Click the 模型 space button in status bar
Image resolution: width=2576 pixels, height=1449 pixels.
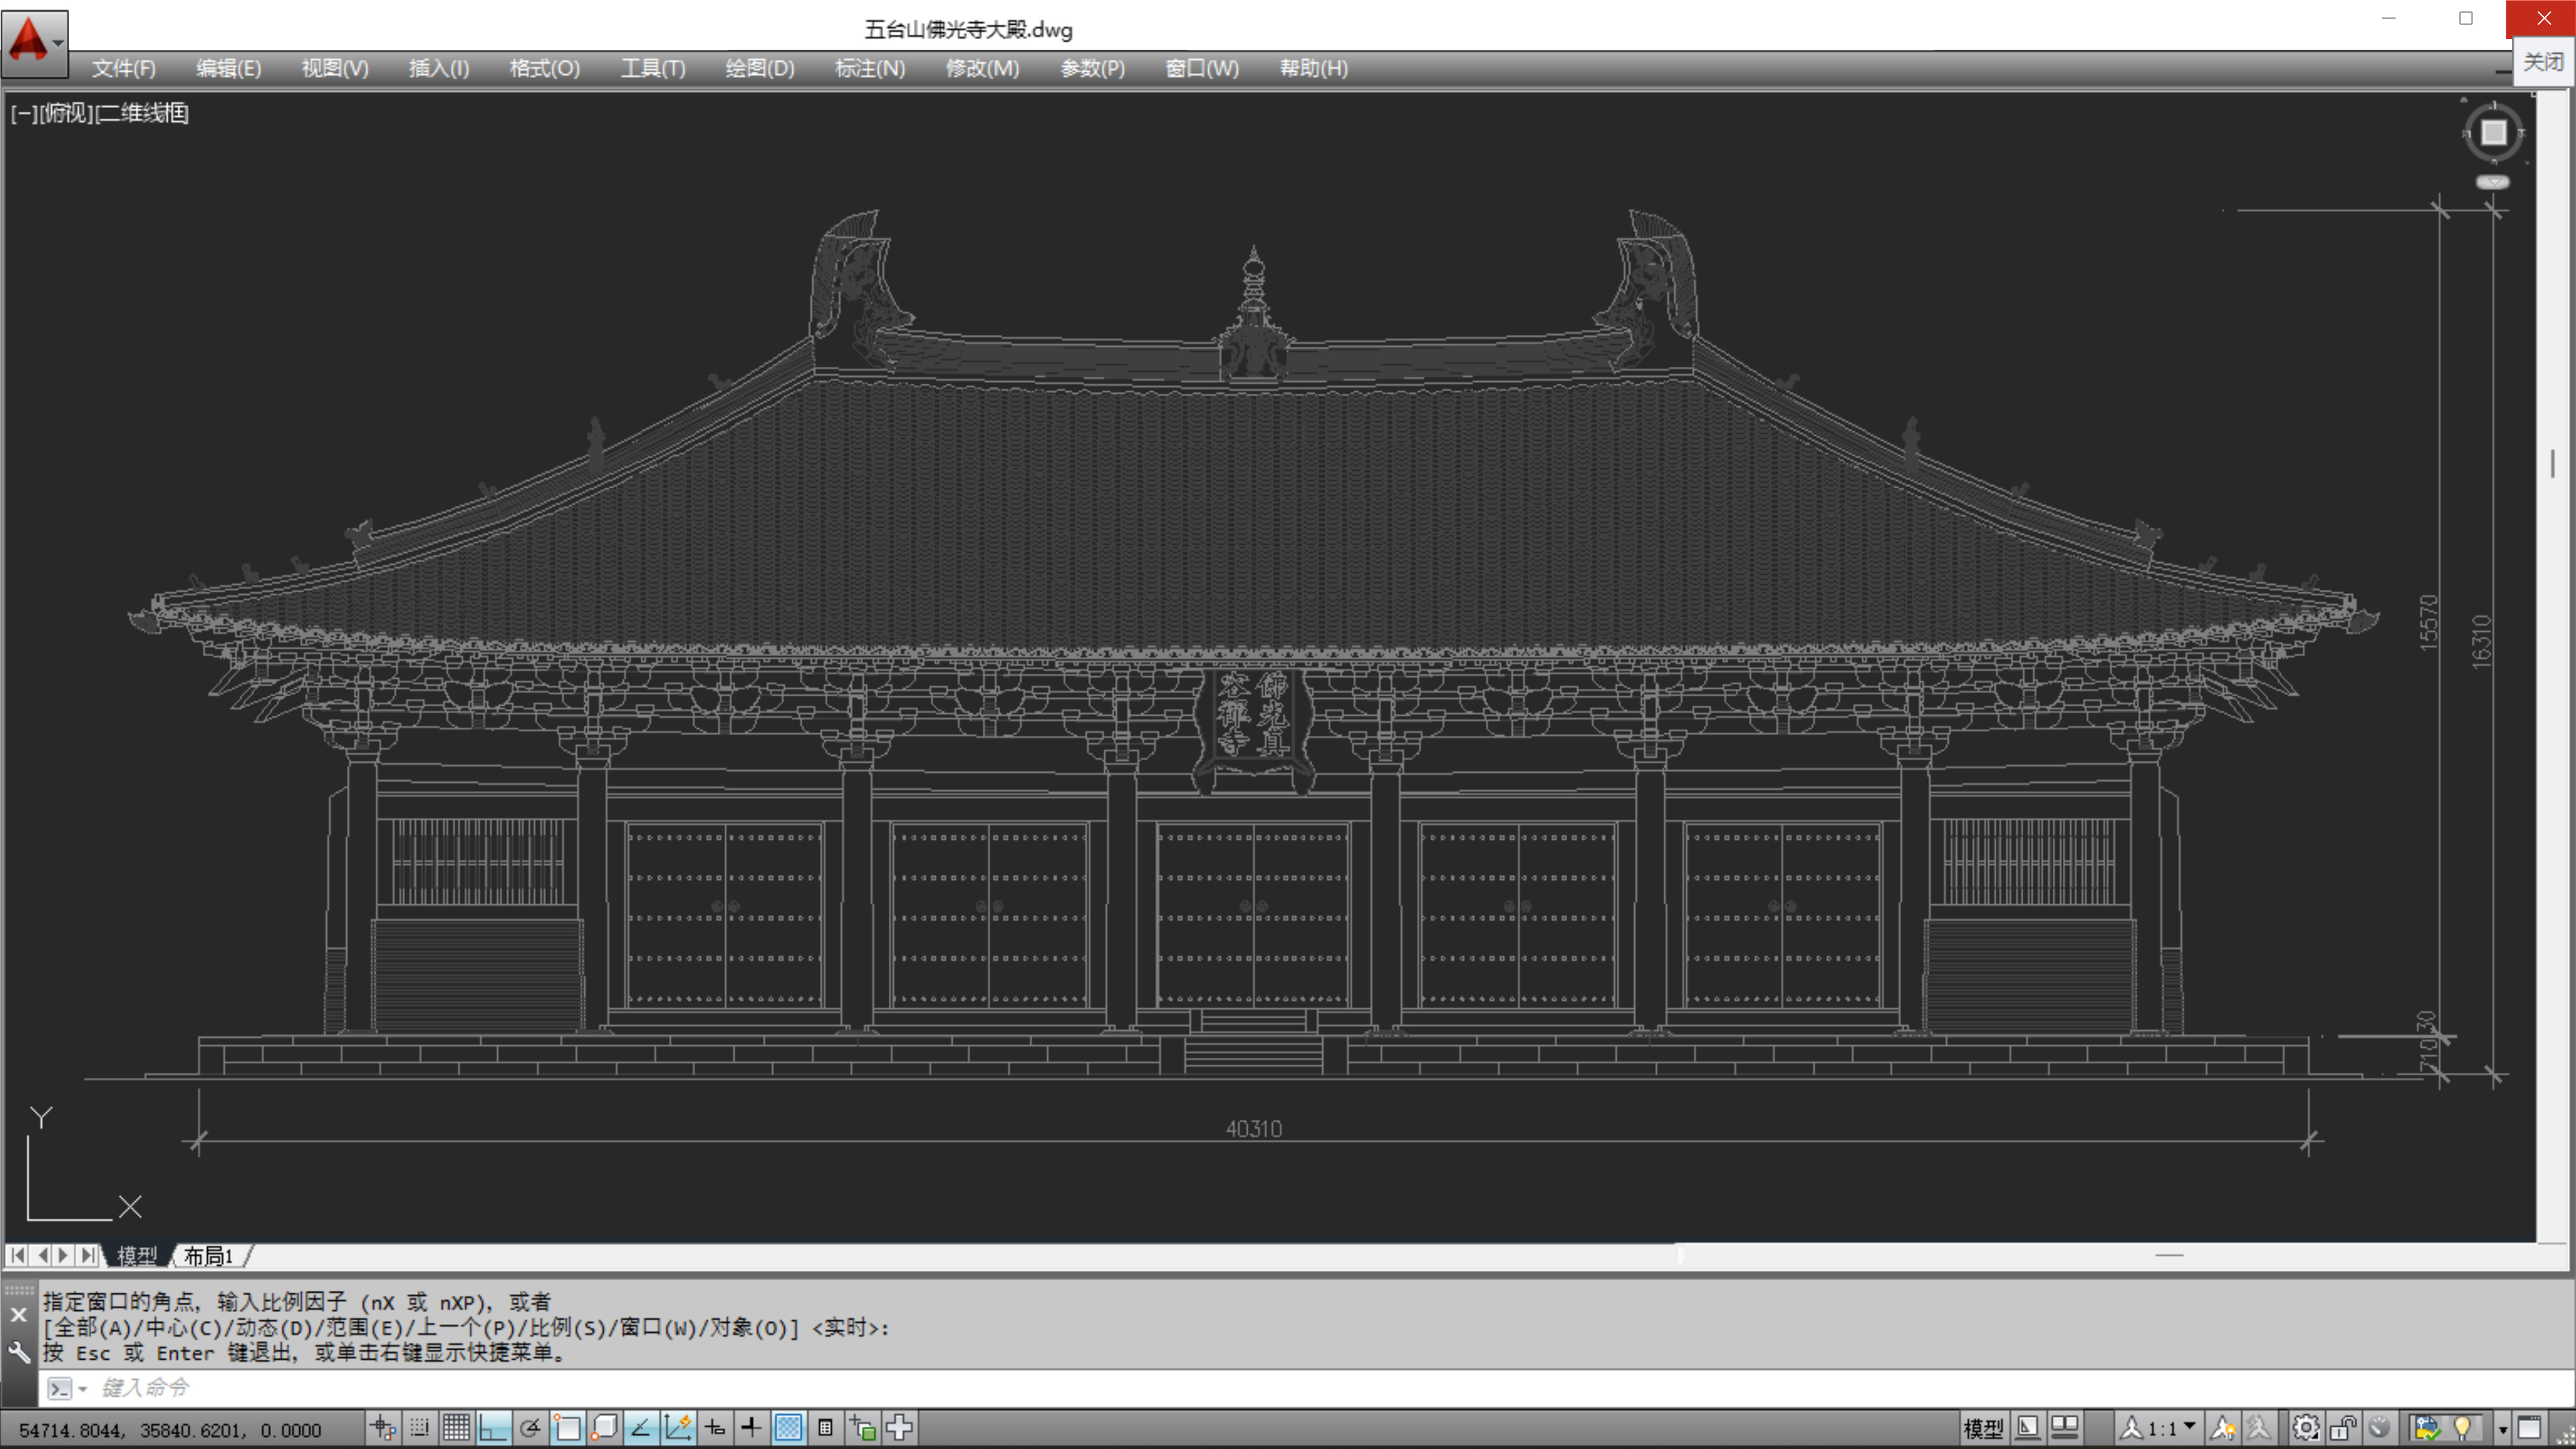1983,1428
